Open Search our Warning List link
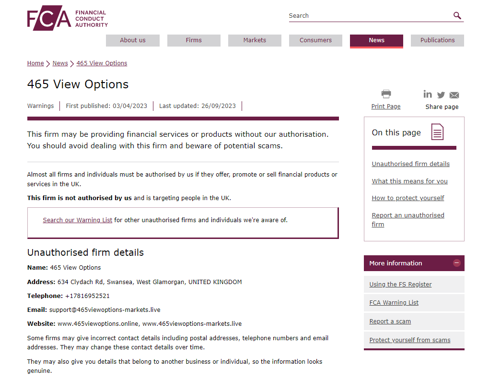The image size is (489, 381). click(x=78, y=220)
